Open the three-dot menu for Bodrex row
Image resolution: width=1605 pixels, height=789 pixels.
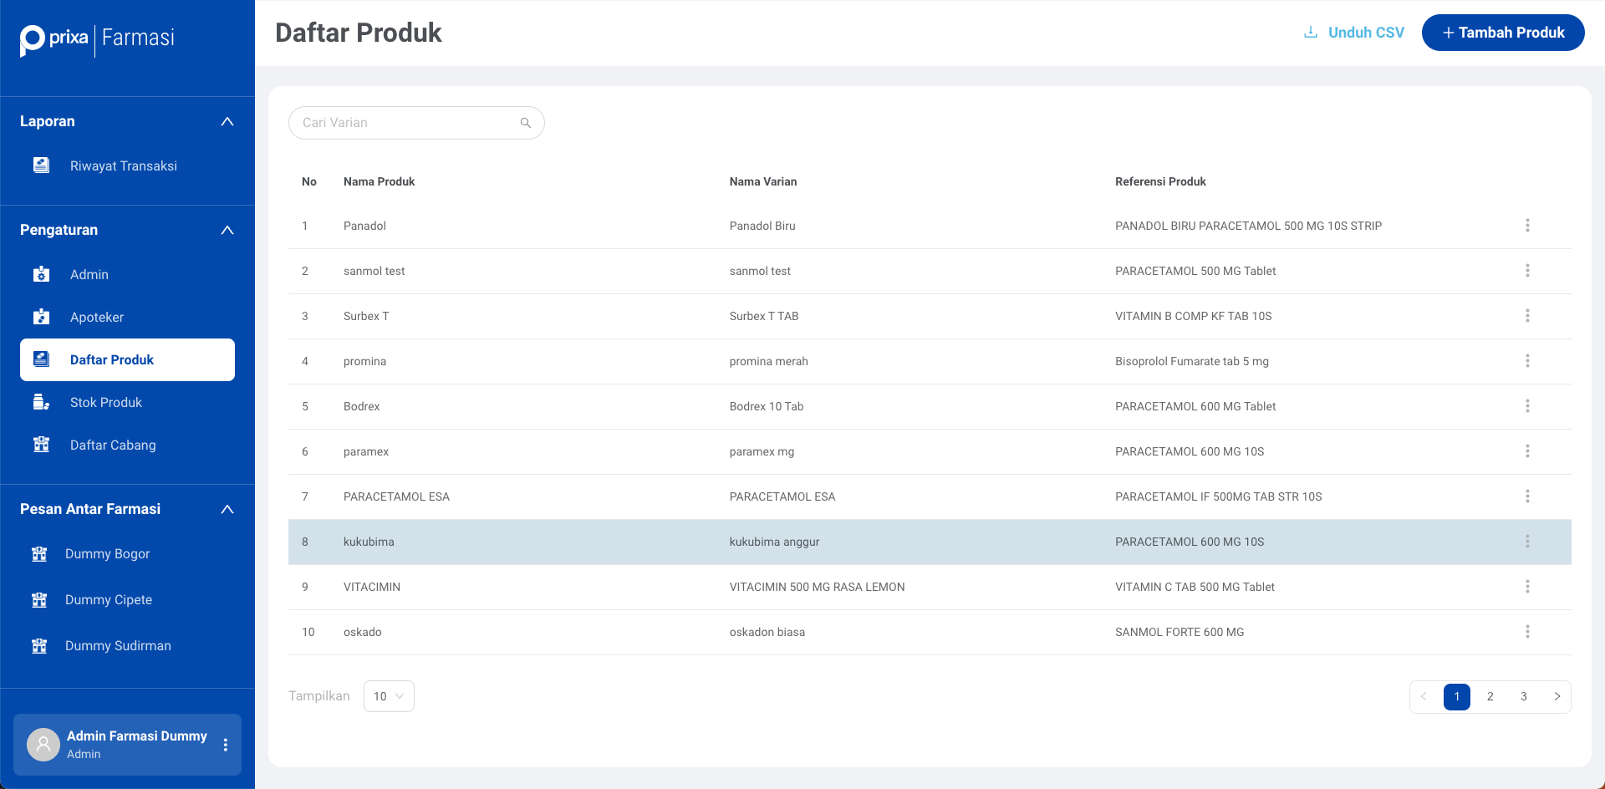[1526, 406]
